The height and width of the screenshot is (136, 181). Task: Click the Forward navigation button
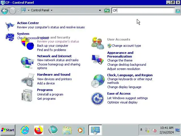click(12, 11)
